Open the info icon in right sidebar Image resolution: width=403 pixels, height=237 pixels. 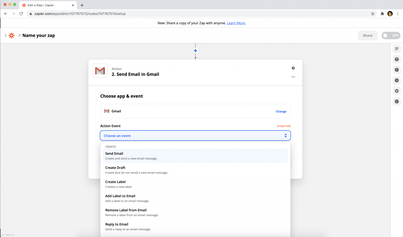click(397, 102)
